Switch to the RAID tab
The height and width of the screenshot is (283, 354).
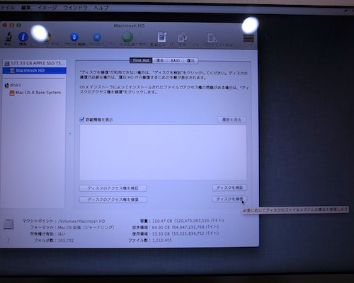pos(176,61)
